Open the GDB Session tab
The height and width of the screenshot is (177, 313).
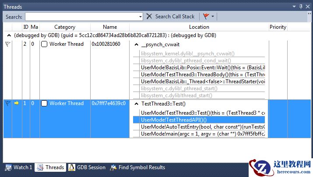click(87, 167)
